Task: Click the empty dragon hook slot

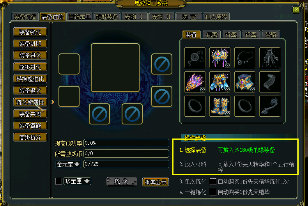Action: click(270, 106)
